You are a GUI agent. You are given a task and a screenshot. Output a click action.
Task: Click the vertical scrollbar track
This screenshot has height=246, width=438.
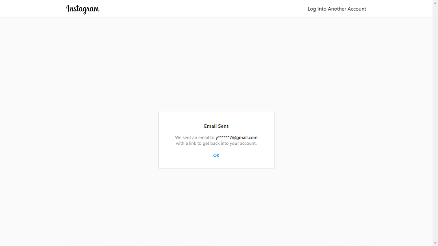(435, 122)
